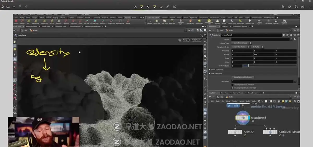Click the Move Centroid to Origin button
The image size is (313, 147).
click(243, 77)
